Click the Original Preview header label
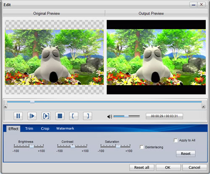This screenshot has width=210, height=174. point(47,13)
